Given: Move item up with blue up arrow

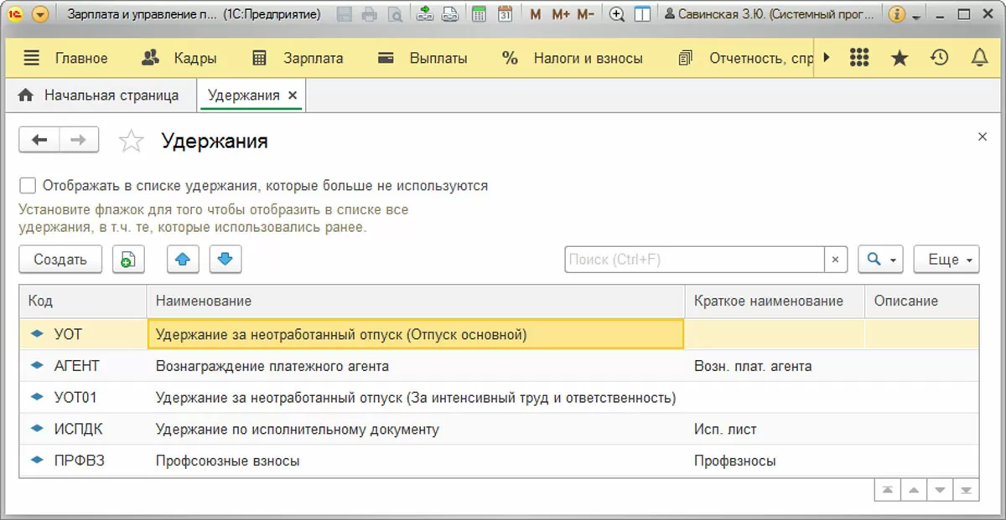Looking at the screenshot, I should pos(183,260).
